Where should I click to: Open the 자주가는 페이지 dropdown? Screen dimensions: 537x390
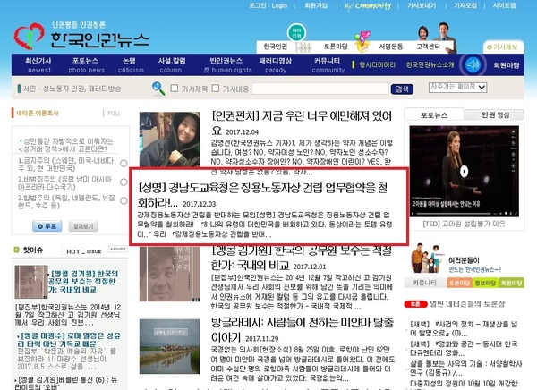pos(457,87)
